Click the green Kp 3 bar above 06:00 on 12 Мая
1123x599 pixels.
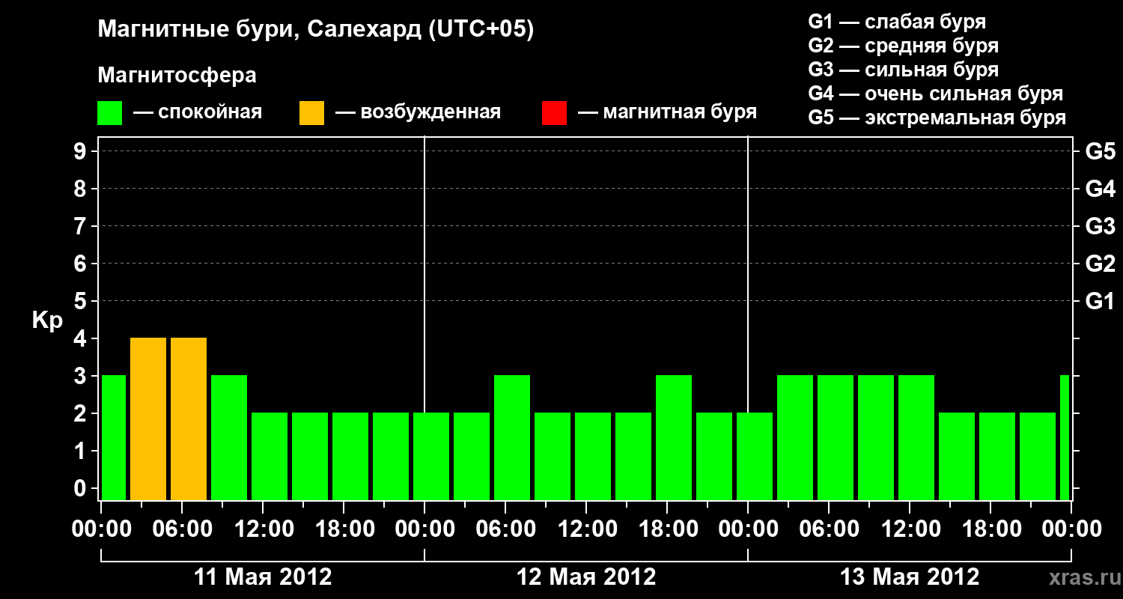tap(512, 438)
